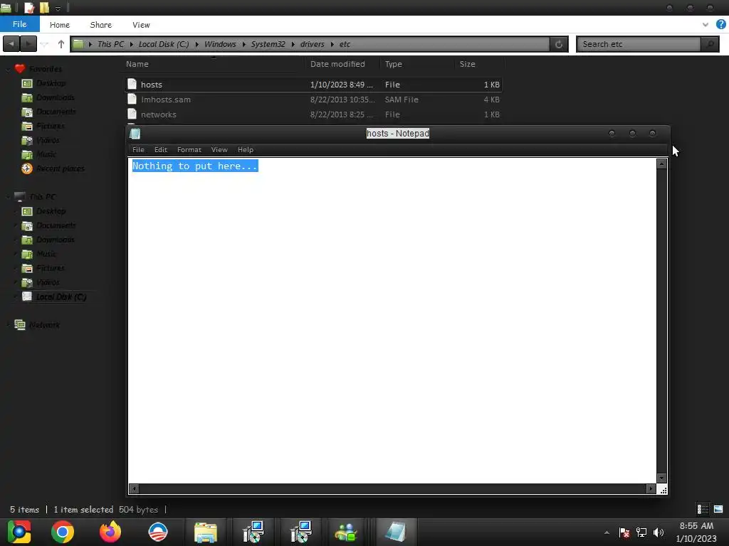Open Notepad's Edit menu
729x546 pixels.
pos(160,149)
